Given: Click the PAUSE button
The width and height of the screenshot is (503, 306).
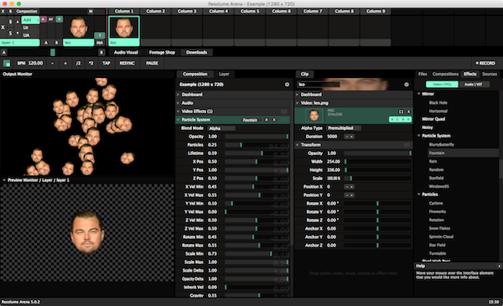Looking at the screenshot, I should point(152,64).
